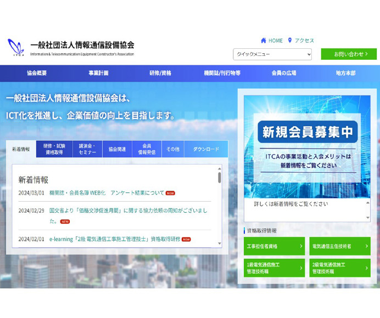Click the banner caption scroll-up arrow

point(368,203)
